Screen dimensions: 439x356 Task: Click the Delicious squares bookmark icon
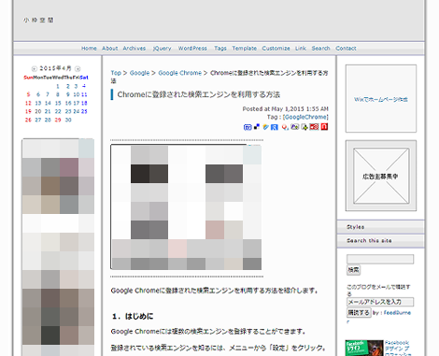tap(257, 127)
